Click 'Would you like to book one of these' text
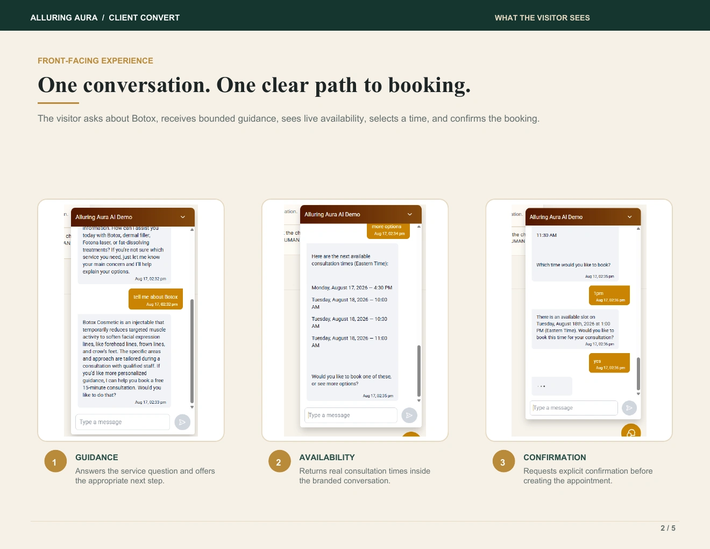This screenshot has width=710, height=549. (351, 380)
